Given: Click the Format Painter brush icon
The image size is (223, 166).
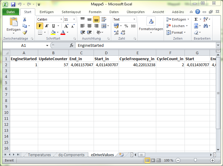Looking at the screenshot, I should (25, 32).
